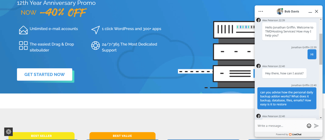Click the paper plane icon for WordPress apps
This screenshot has width=325, height=140.
(x=95, y=30)
